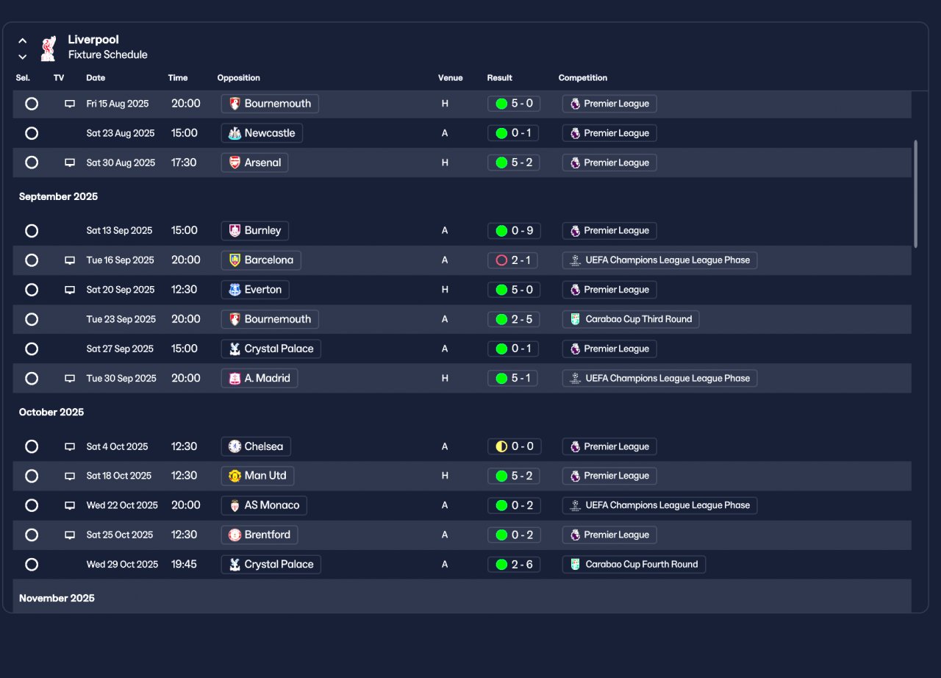Open Arsenal club button
The image size is (941, 678).
(x=254, y=163)
